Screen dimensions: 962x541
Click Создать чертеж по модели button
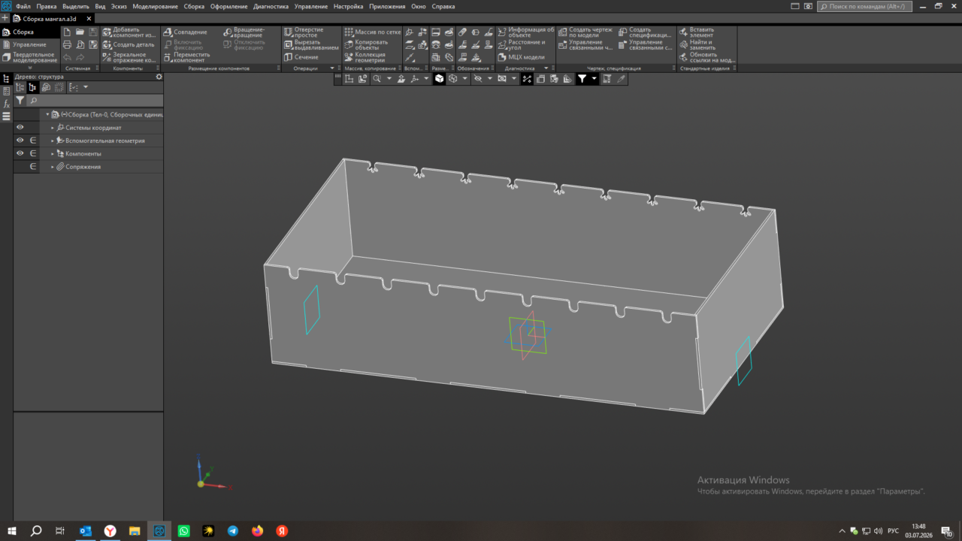pyautogui.click(x=585, y=32)
